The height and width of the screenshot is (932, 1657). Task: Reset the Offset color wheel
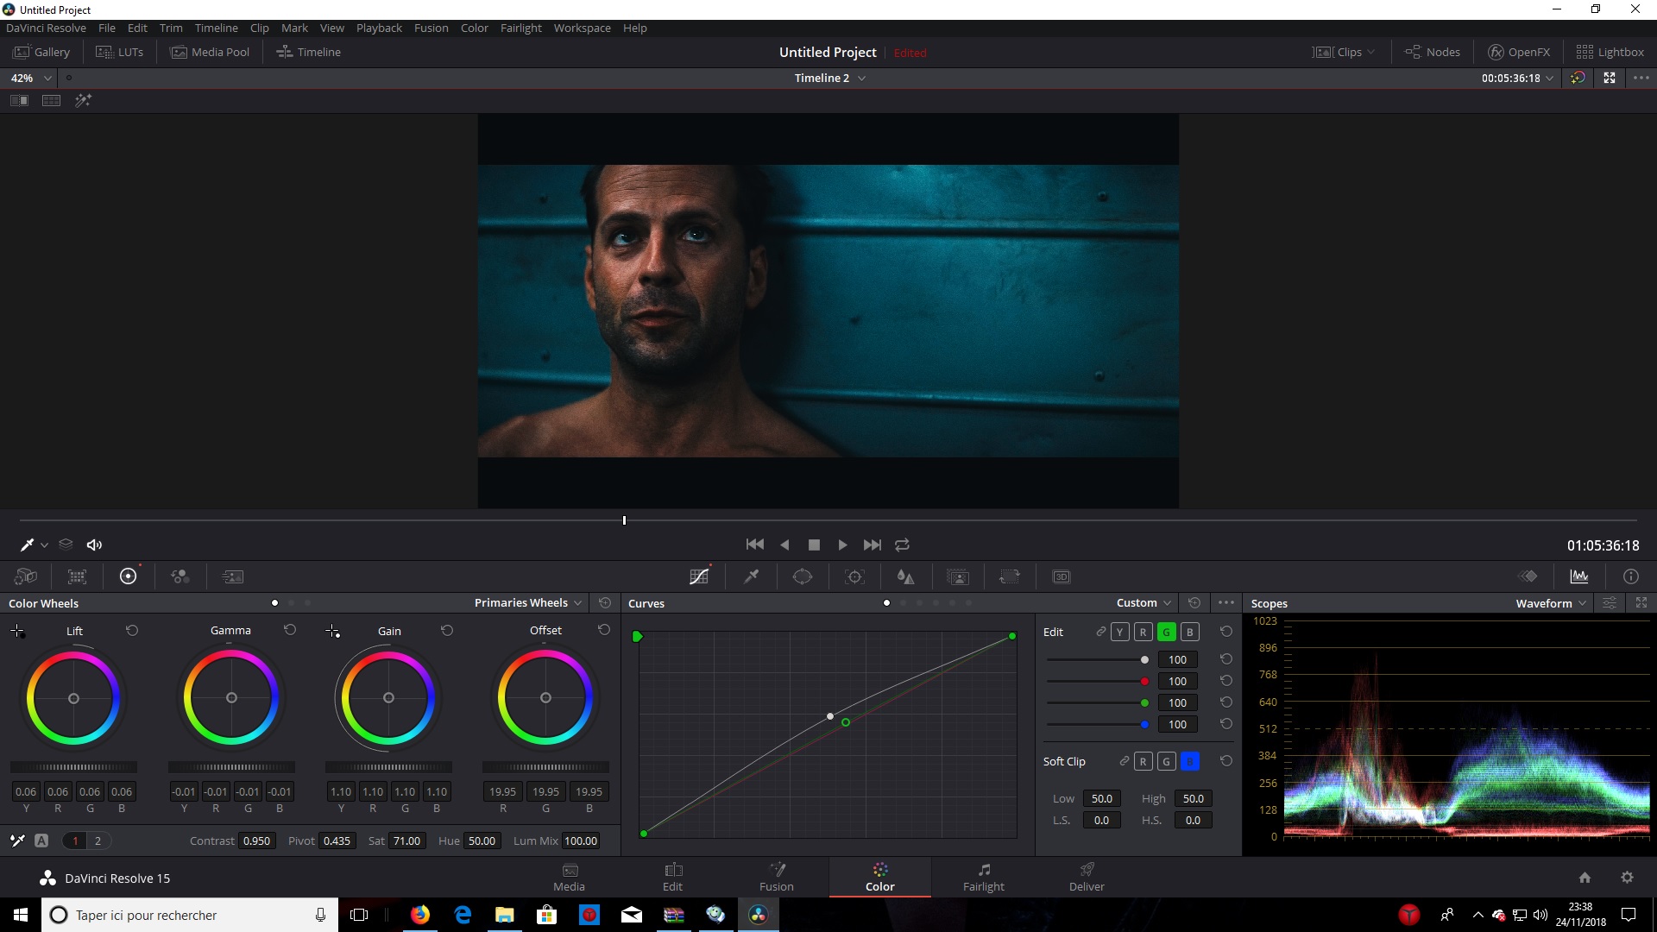[604, 631]
